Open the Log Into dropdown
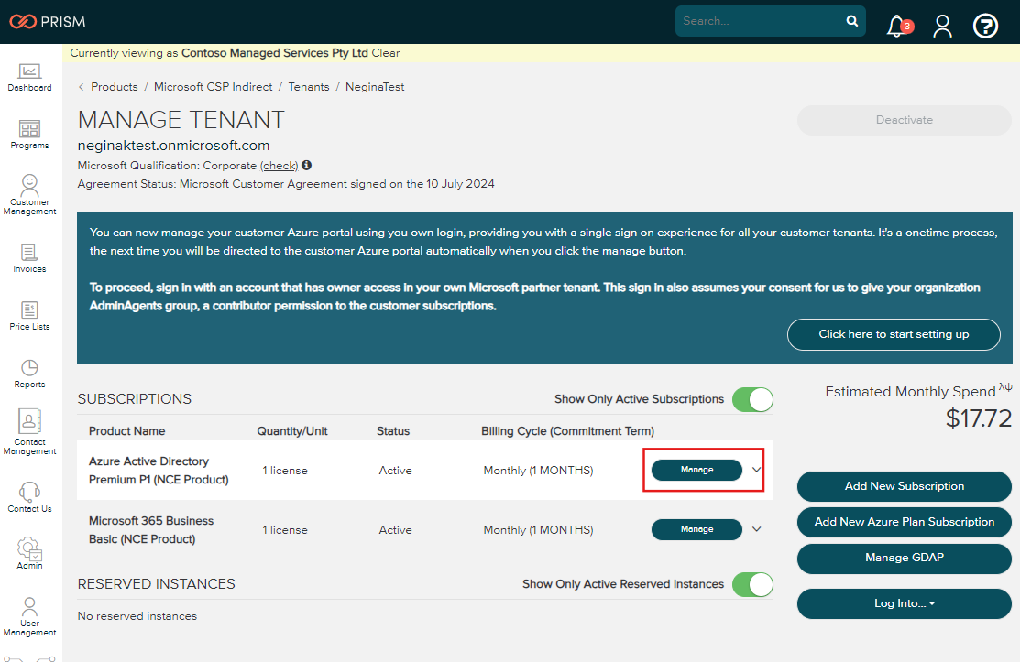Viewport: 1020px width, 662px height. pos(904,603)
